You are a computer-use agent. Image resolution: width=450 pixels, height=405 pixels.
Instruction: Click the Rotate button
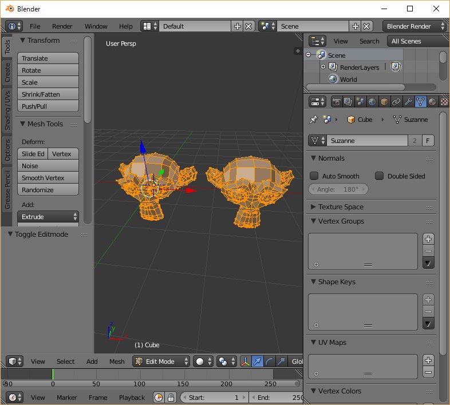coord(48,70)
